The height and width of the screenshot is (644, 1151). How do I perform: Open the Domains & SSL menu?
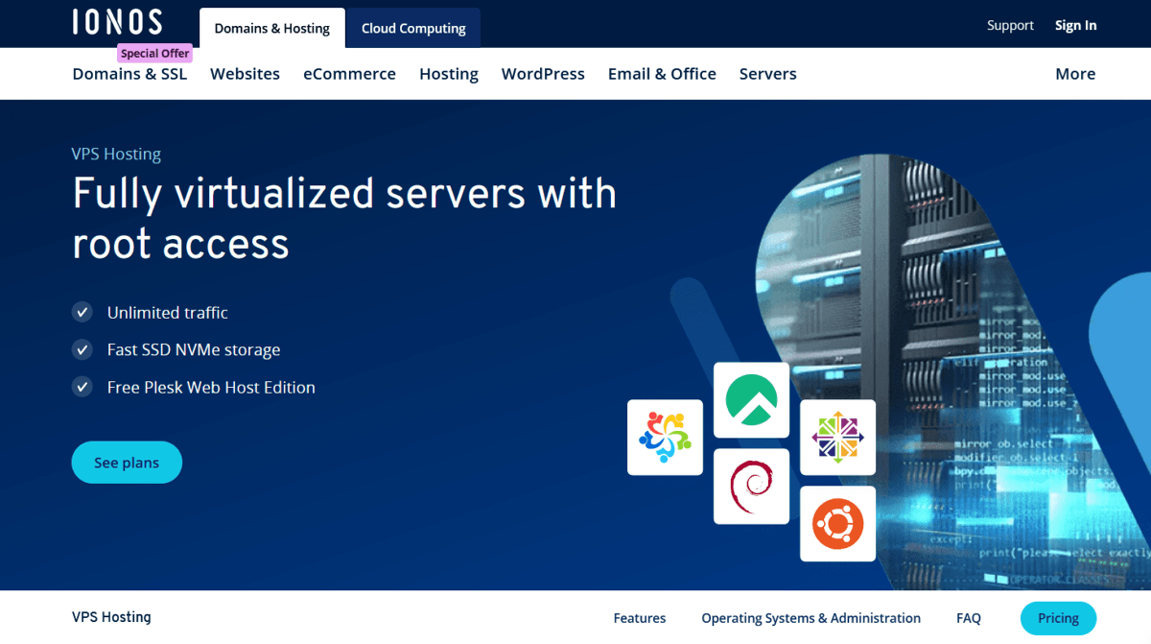click(129, 74)
